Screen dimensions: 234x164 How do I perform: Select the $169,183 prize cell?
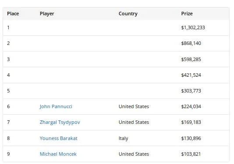click(191, 122)
